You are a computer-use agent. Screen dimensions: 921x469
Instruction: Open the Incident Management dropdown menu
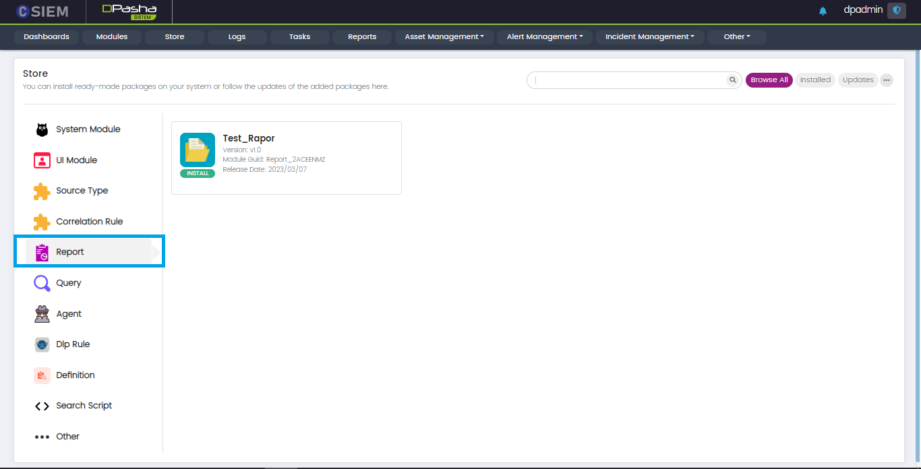coord(650,37)
